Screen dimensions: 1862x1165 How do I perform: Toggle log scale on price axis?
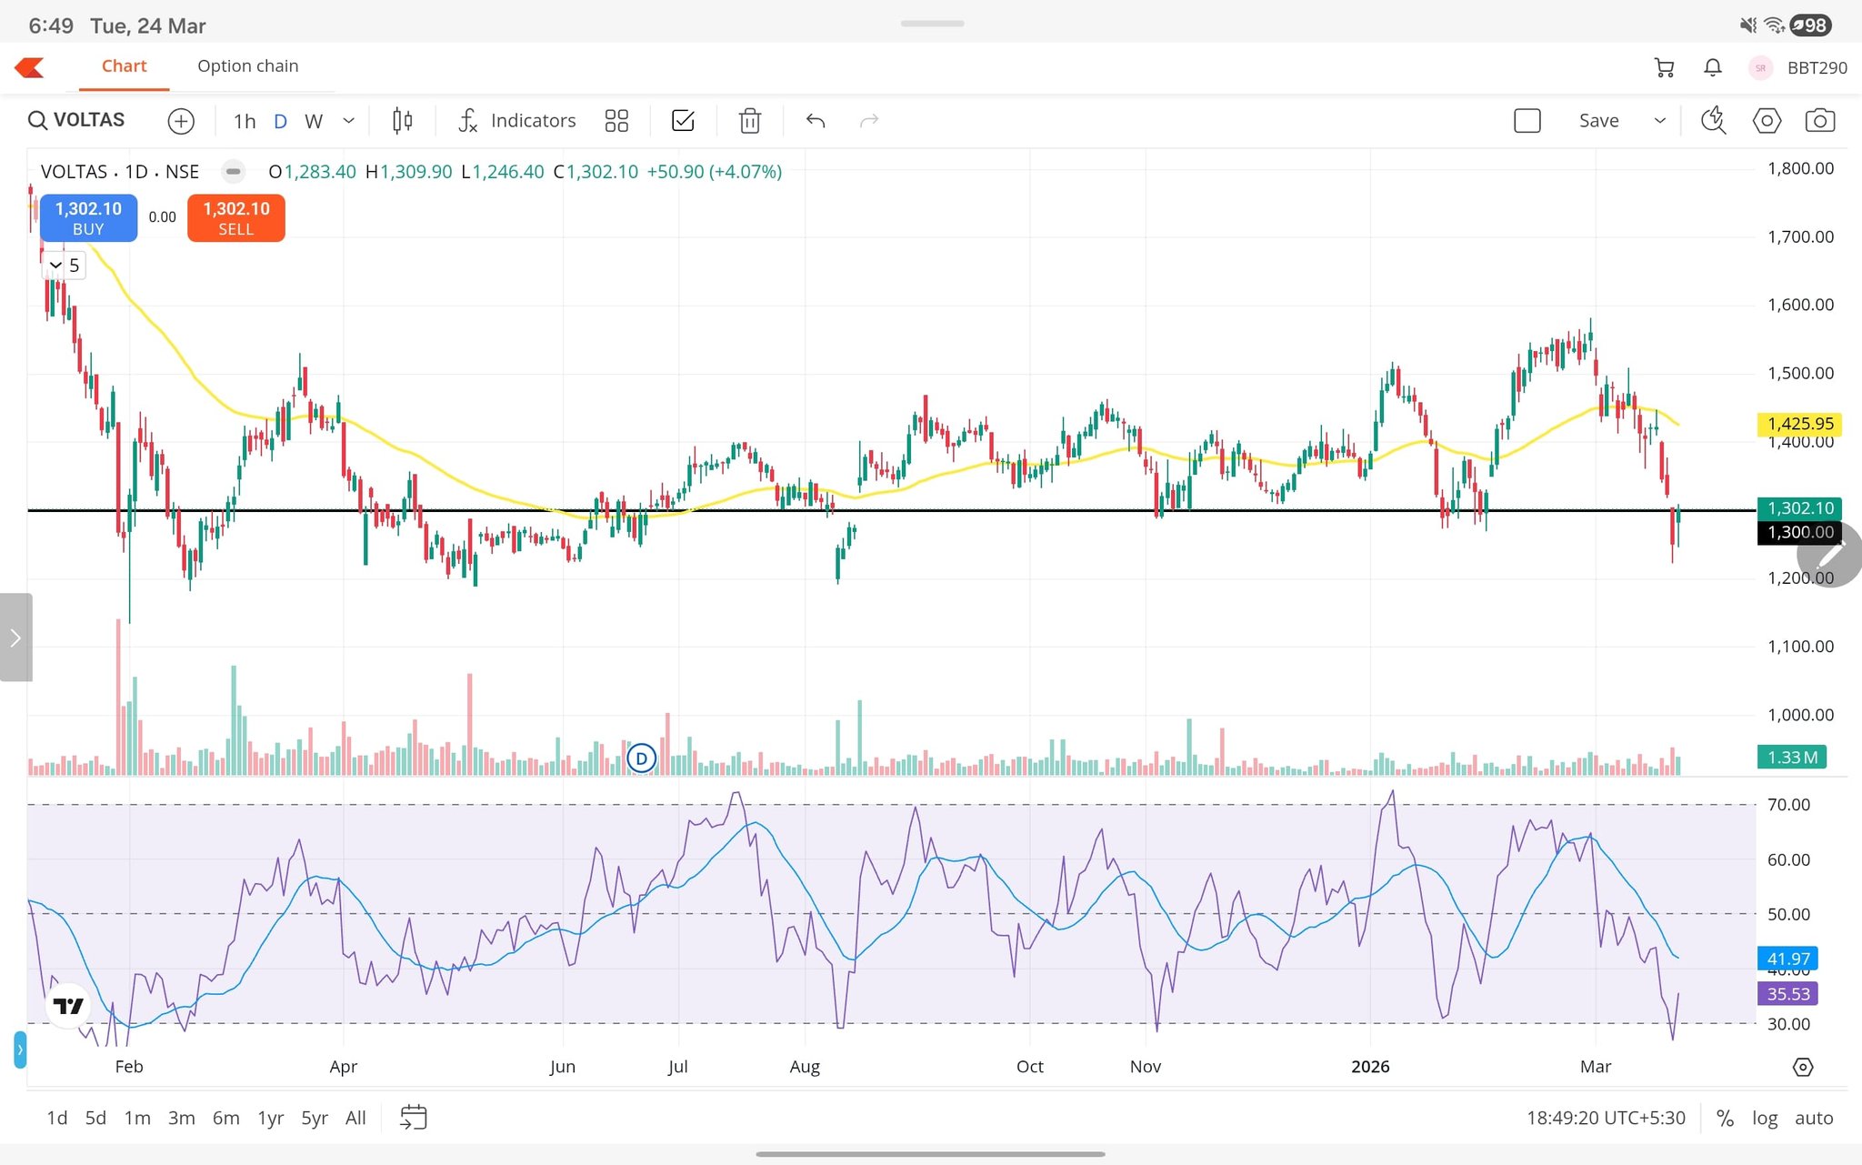1764,1118
